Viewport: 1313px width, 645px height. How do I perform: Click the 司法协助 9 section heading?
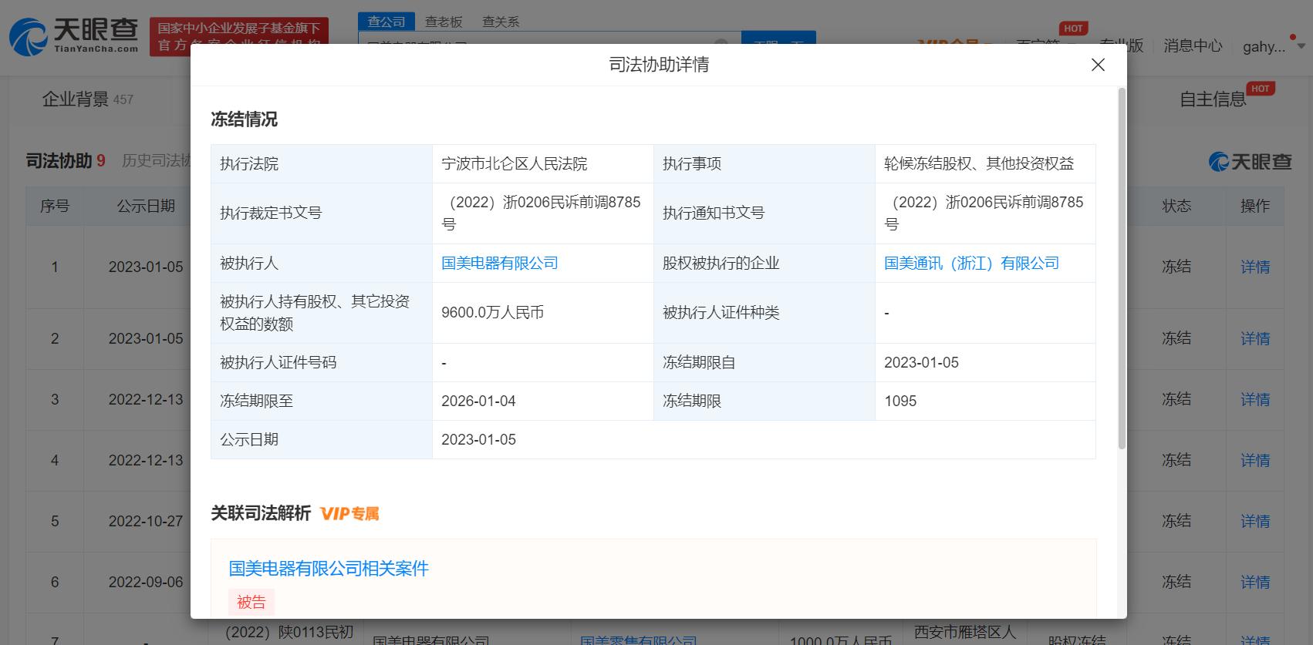(x=66, y=161)
